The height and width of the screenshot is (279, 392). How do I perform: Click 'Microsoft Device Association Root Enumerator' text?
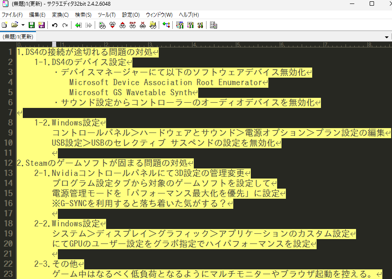[165, 82]
